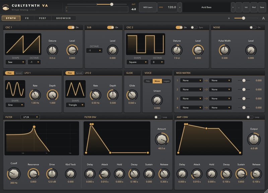Open the filter type LP 24 dropdown
268x193 pixels.
point(30,117)
